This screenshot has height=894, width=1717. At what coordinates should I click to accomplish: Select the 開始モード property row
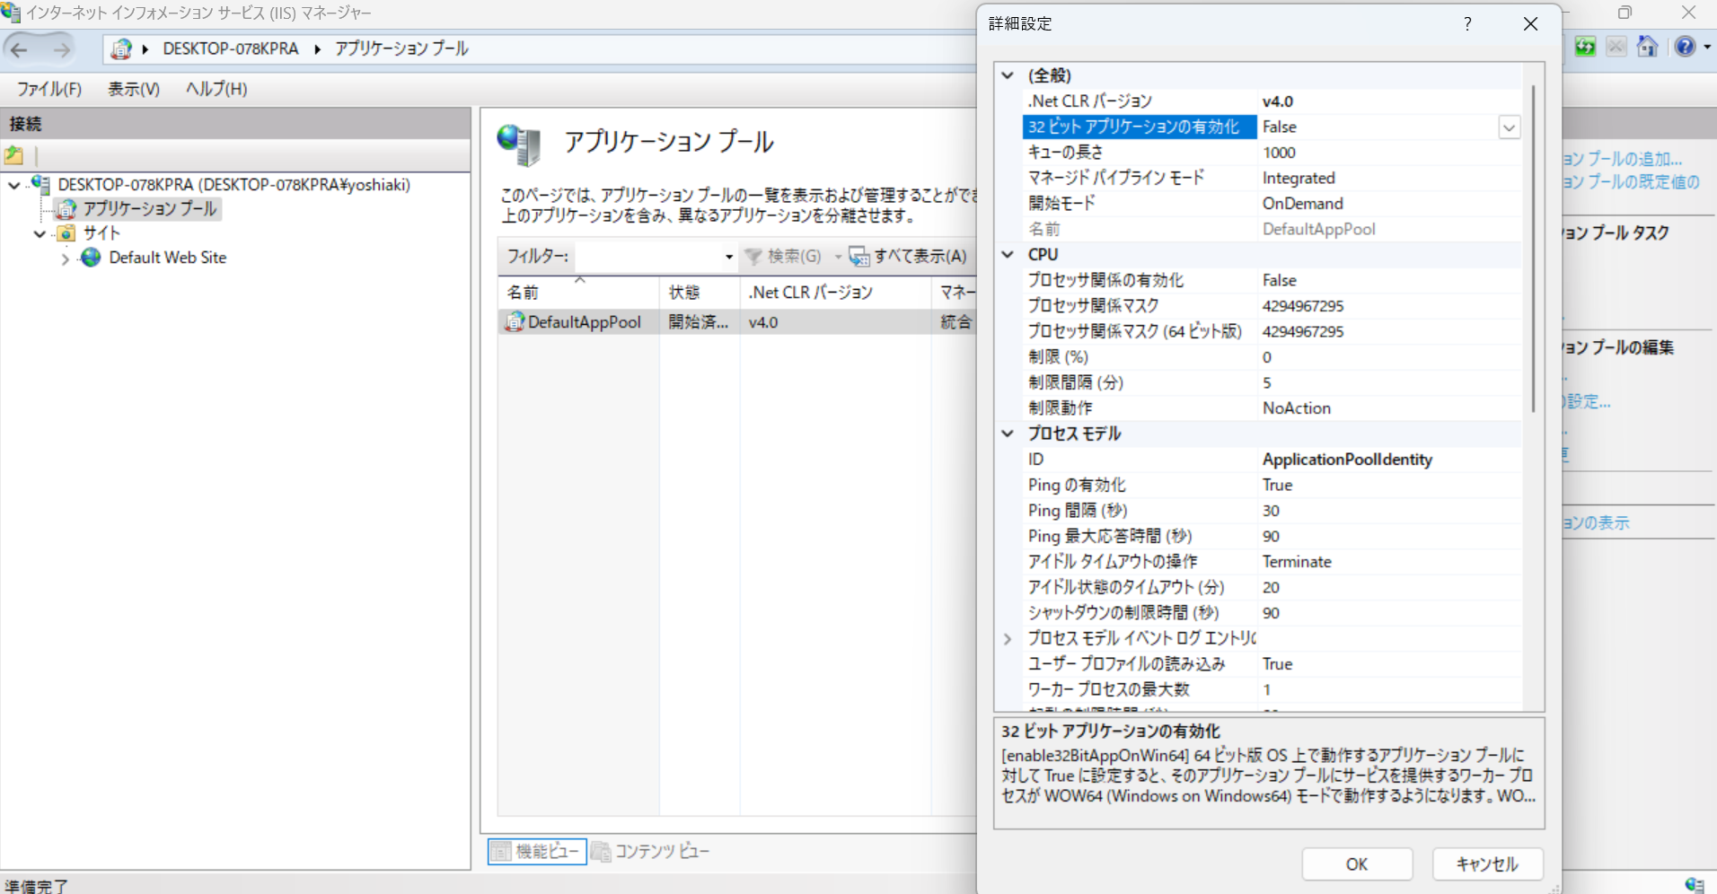[1272, 204]
